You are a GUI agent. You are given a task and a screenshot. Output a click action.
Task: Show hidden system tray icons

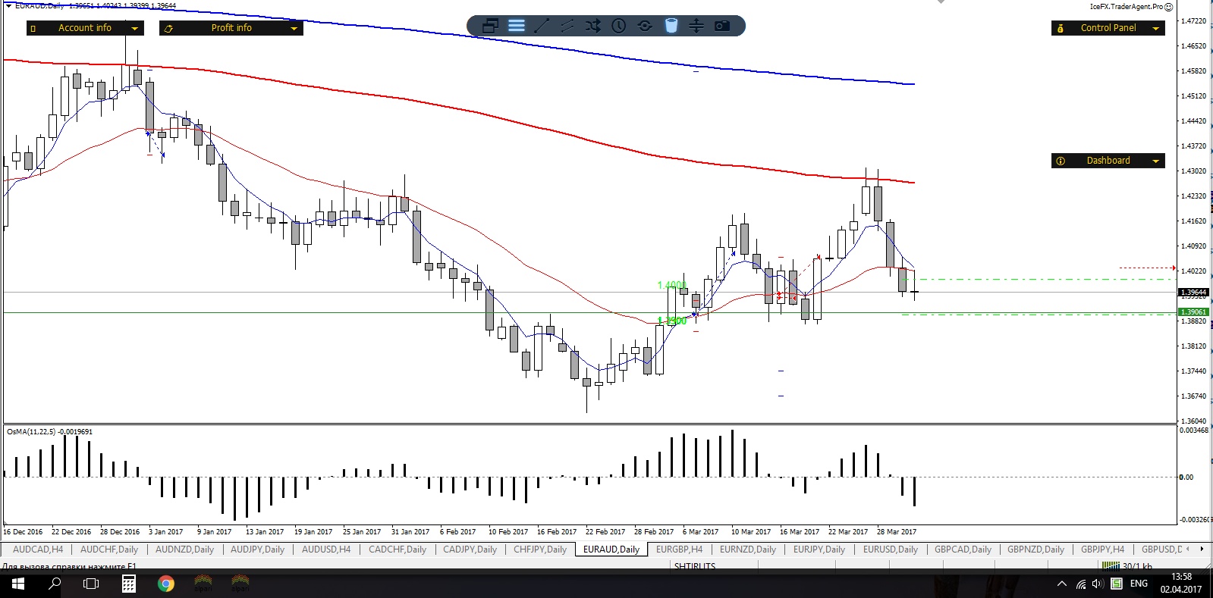coord(1061,584)
